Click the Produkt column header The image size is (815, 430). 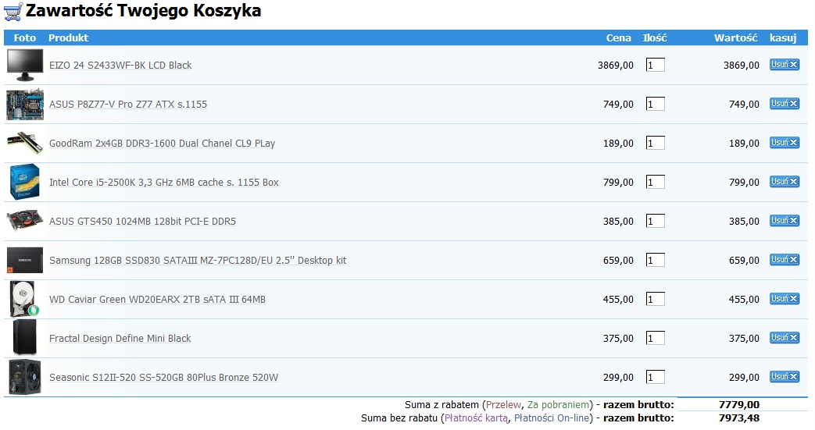[68, 38]
